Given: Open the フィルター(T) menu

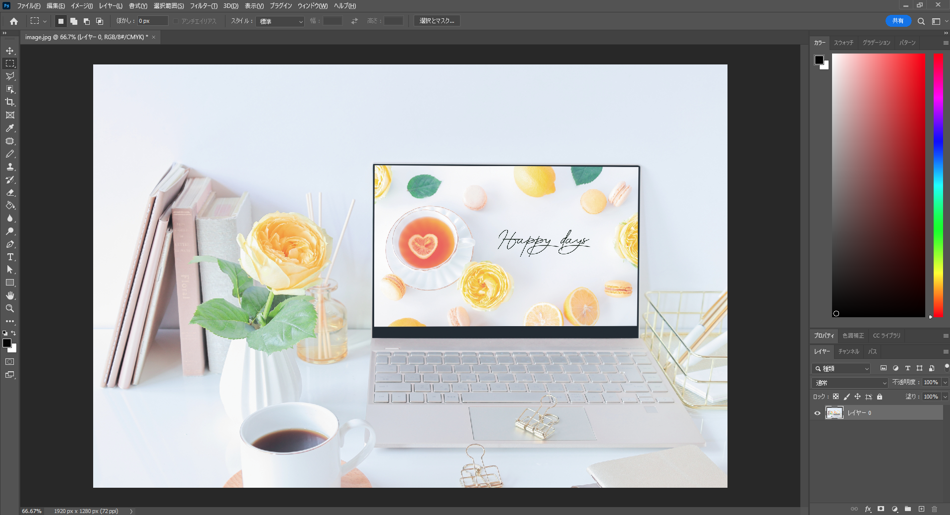Looking at the screenshot, I should click(204, 6).
